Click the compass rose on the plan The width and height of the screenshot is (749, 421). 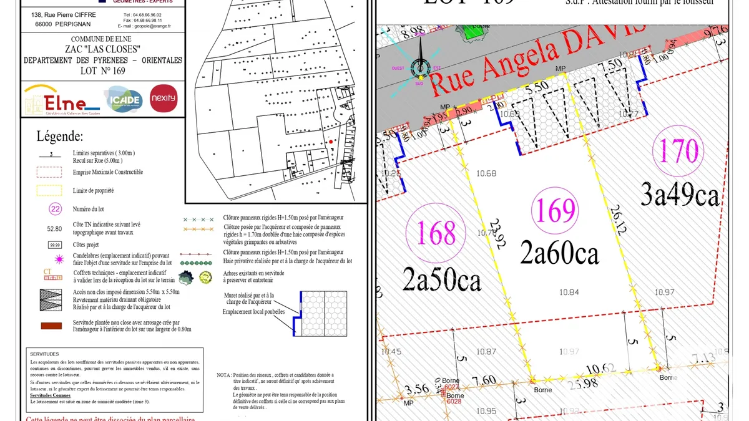click(x=420, y=67)
